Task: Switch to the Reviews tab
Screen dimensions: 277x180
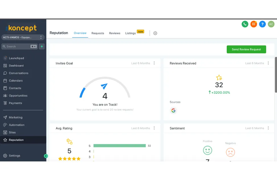Action: pos(115,33)
